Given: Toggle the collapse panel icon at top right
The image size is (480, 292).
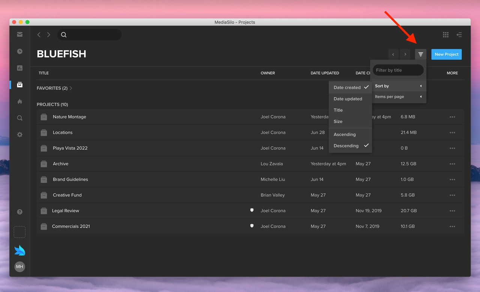Looking at the screenshot, I should pyautogui.click(x=459, y=34).
